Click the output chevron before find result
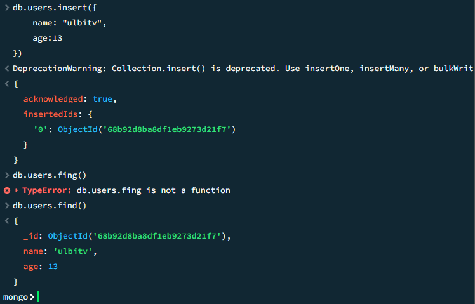 click(x=7, y=221)
